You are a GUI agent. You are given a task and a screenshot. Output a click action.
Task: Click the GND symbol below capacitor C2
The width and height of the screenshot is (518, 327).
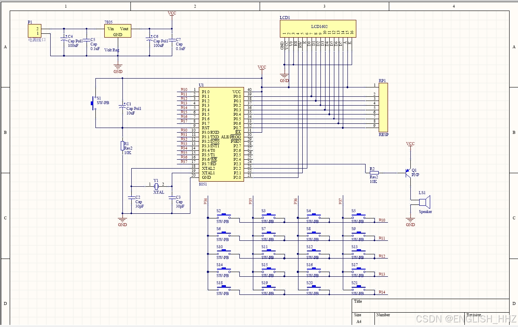122,221
